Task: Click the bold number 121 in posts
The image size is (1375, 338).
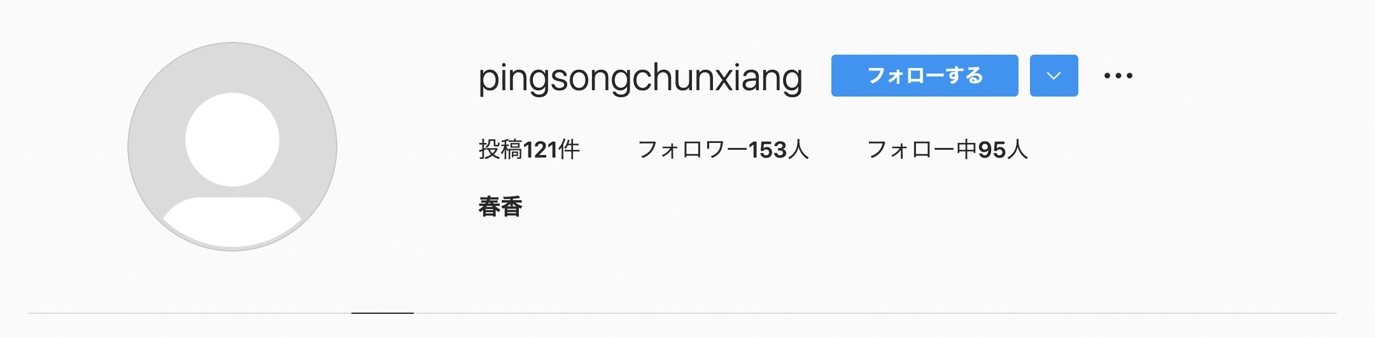Action: click(x=540, y=150)
